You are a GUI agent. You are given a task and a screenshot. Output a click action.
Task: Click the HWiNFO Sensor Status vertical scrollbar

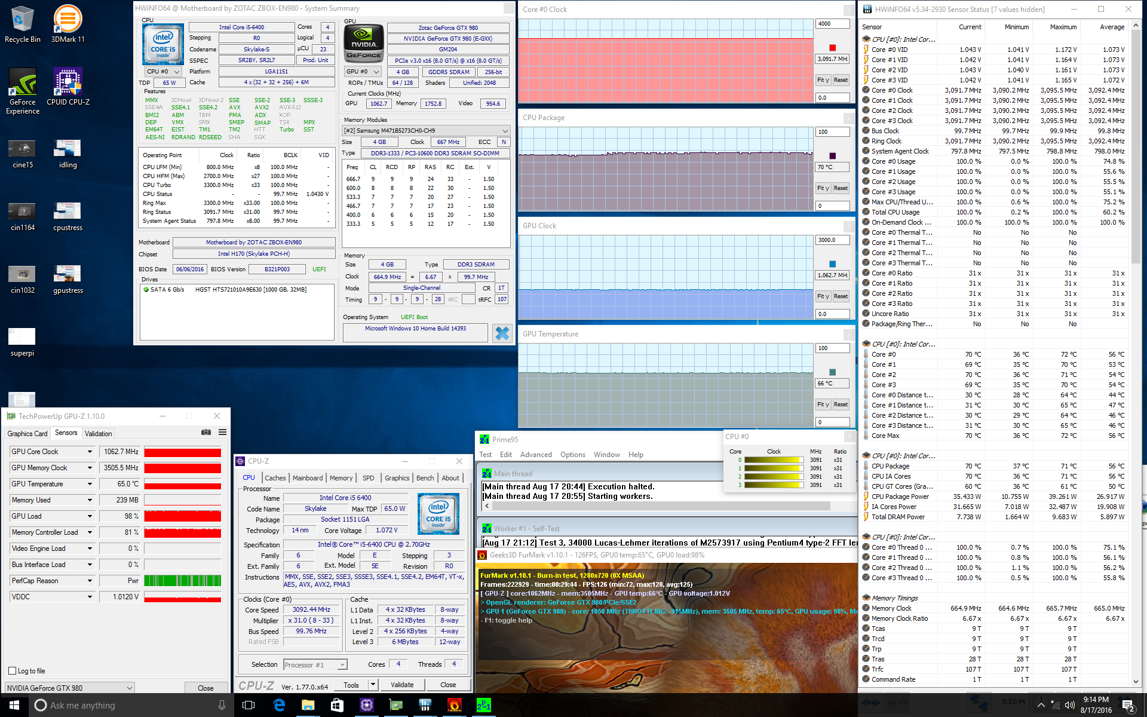pos(1136,353)
